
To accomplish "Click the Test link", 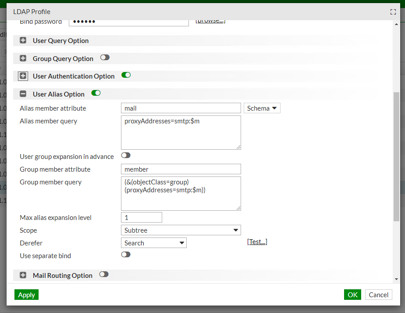I will [257, 242].
